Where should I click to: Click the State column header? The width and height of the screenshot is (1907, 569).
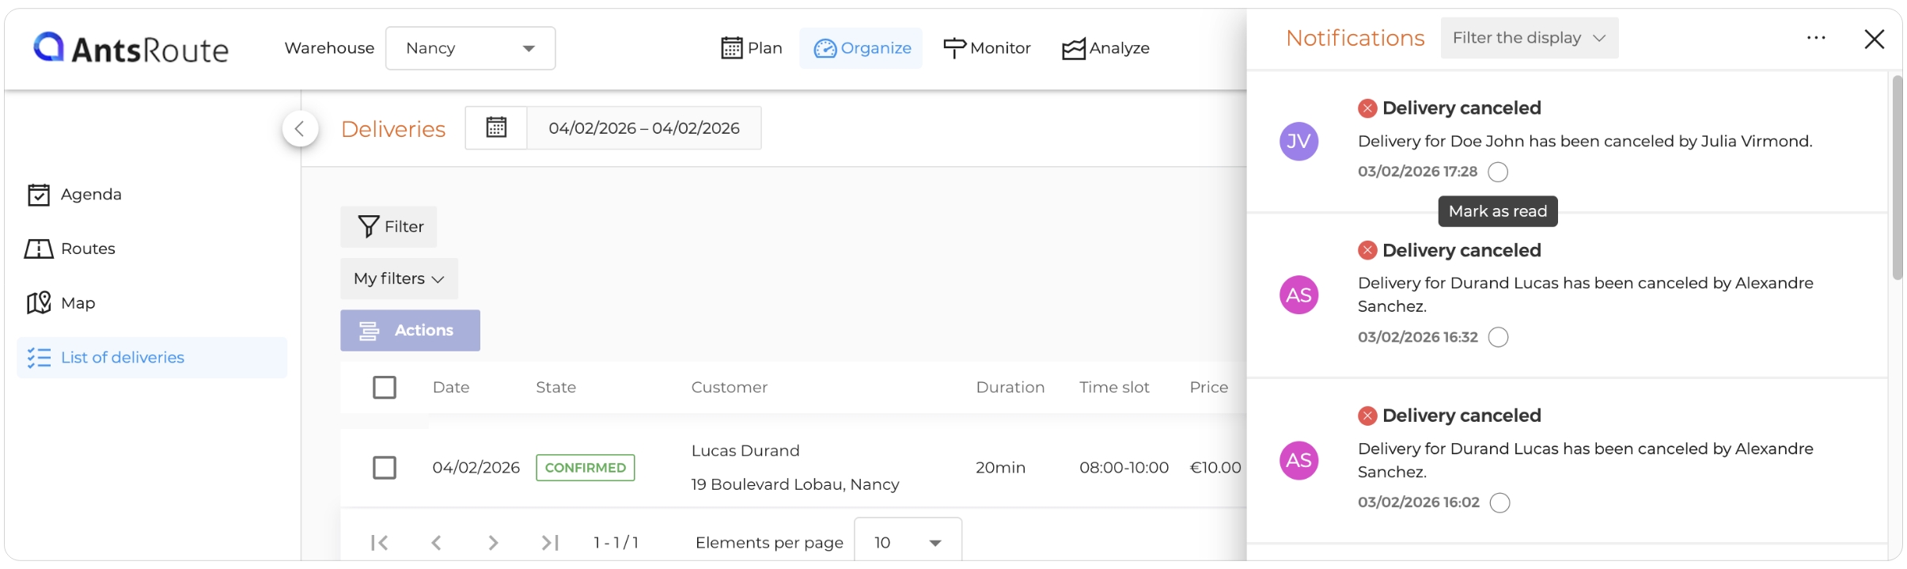(x=555, y=387)
